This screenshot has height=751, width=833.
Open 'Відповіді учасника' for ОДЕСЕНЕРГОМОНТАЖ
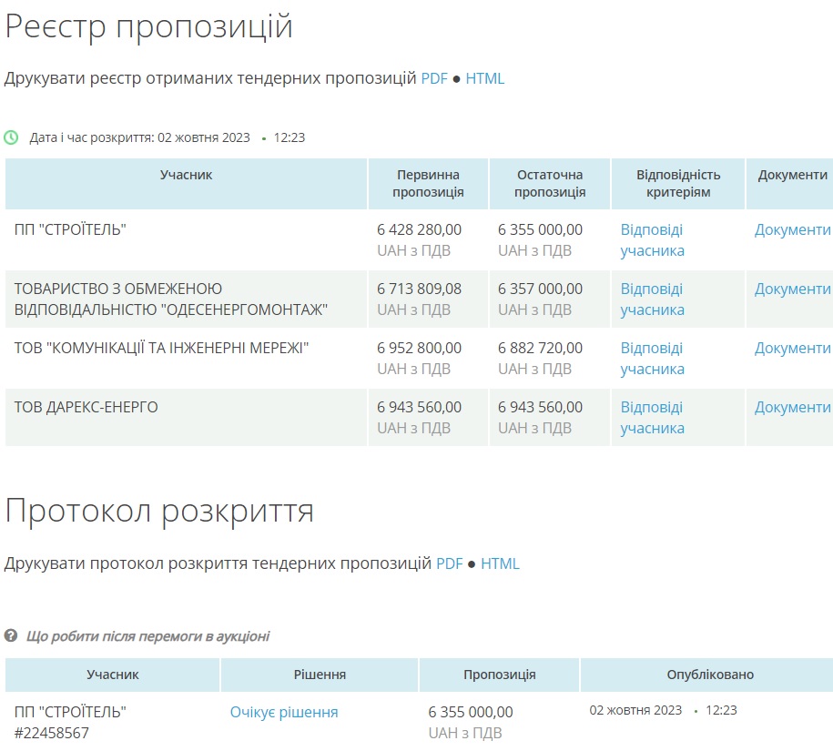click(652, 299)
